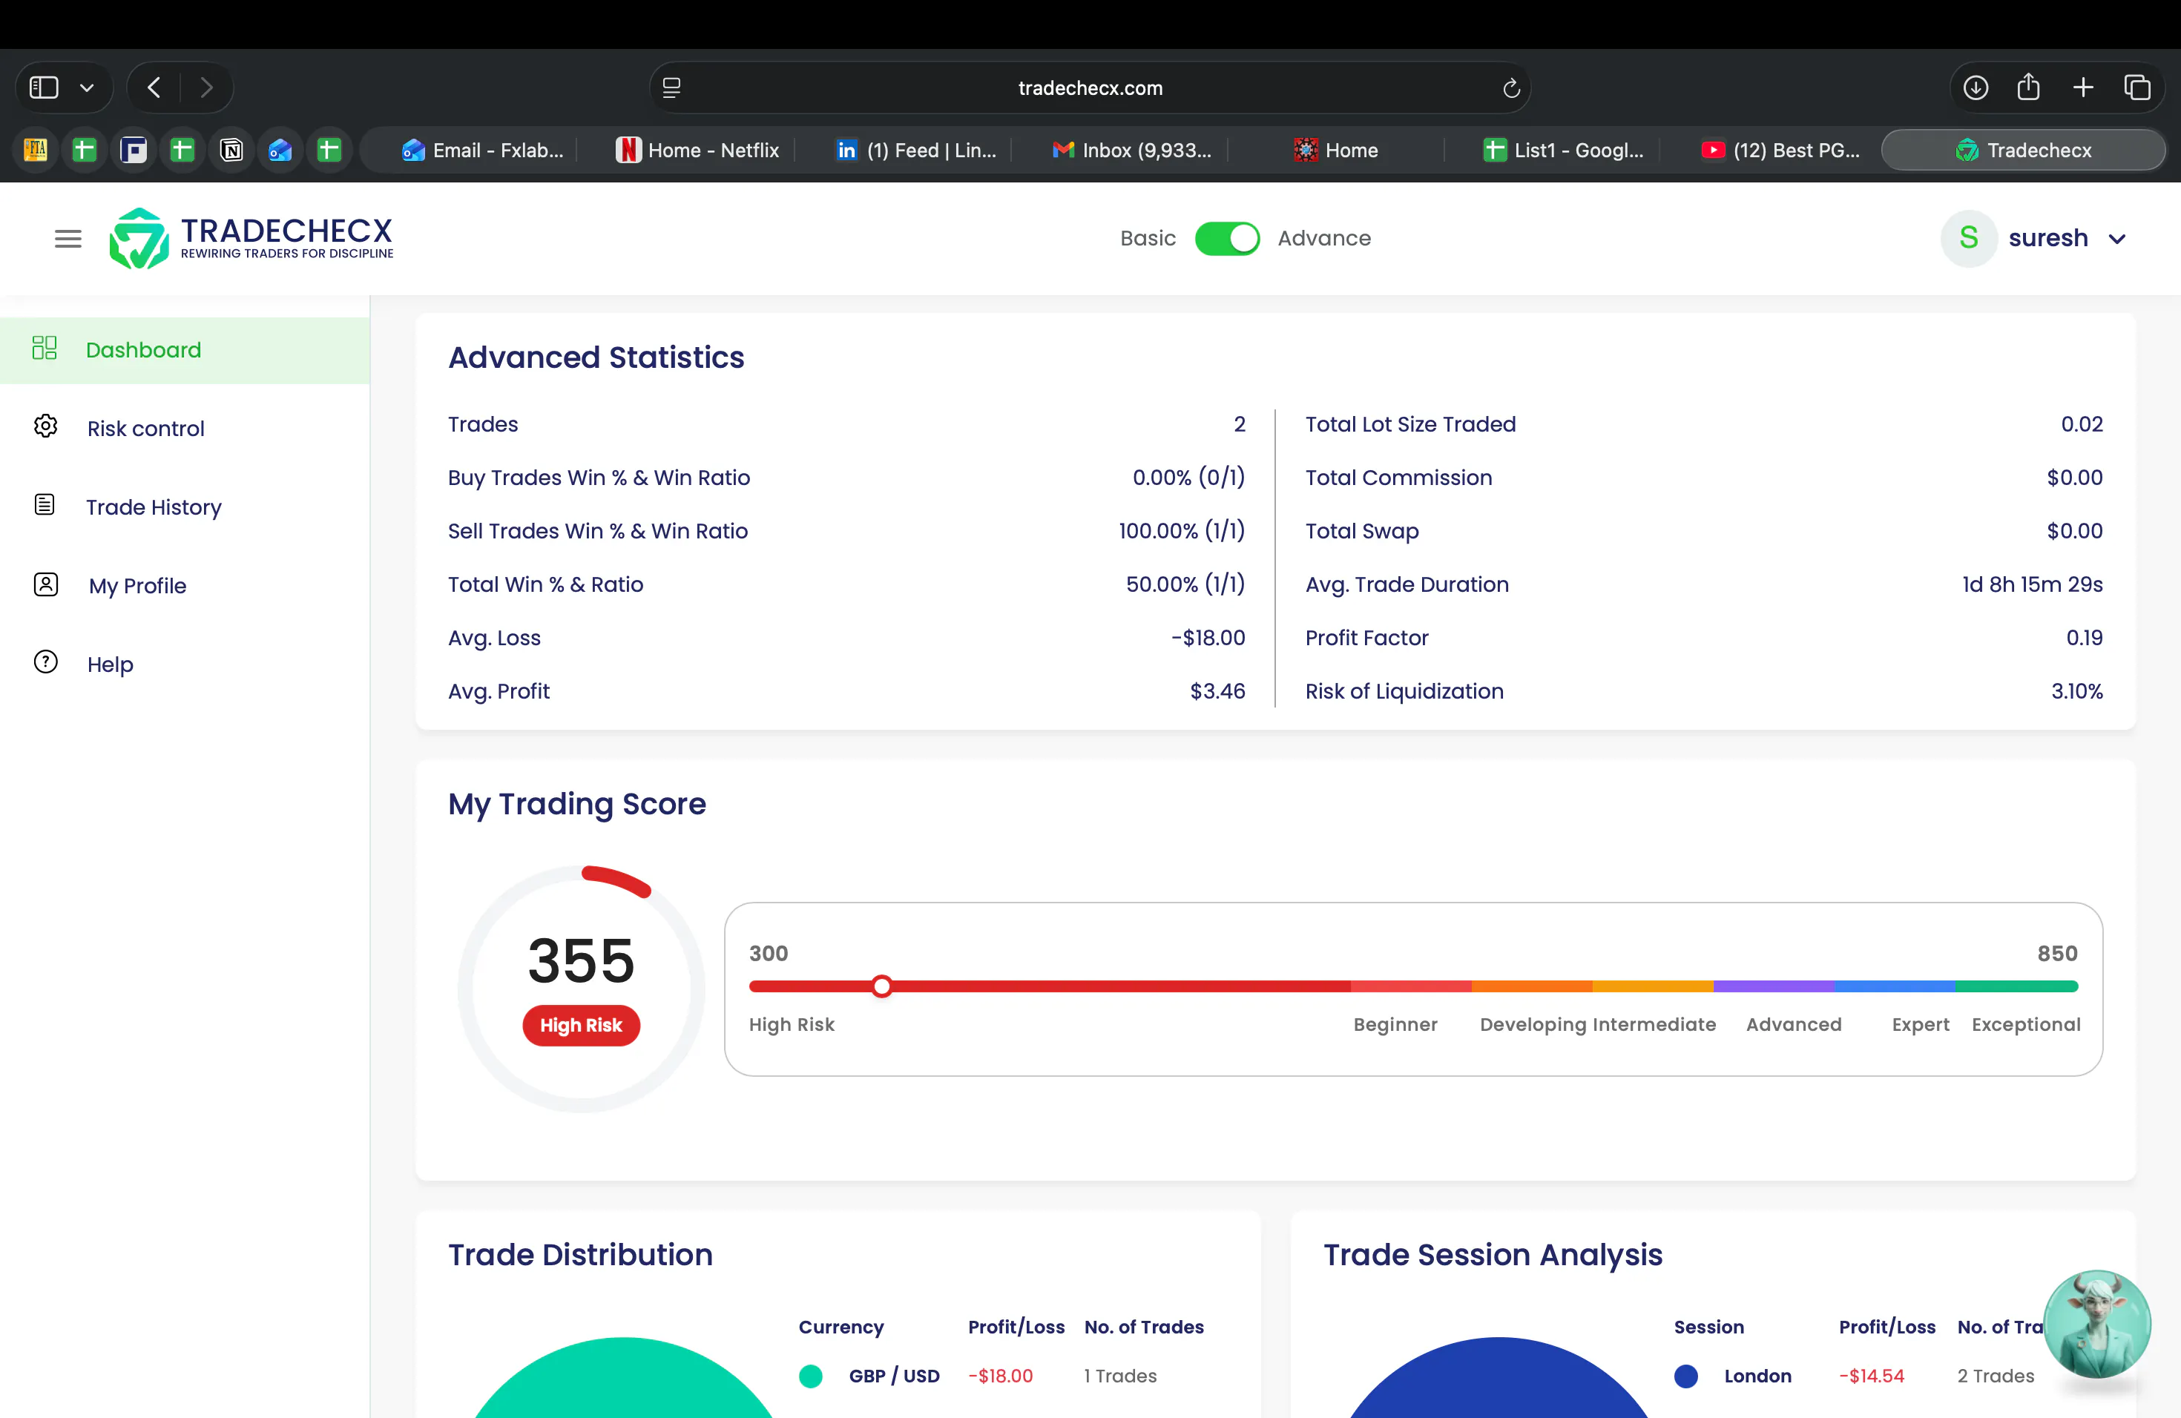2181x1418 pixels.
Task: Open the Dashboard sidebar item
Action: point(185,350)
